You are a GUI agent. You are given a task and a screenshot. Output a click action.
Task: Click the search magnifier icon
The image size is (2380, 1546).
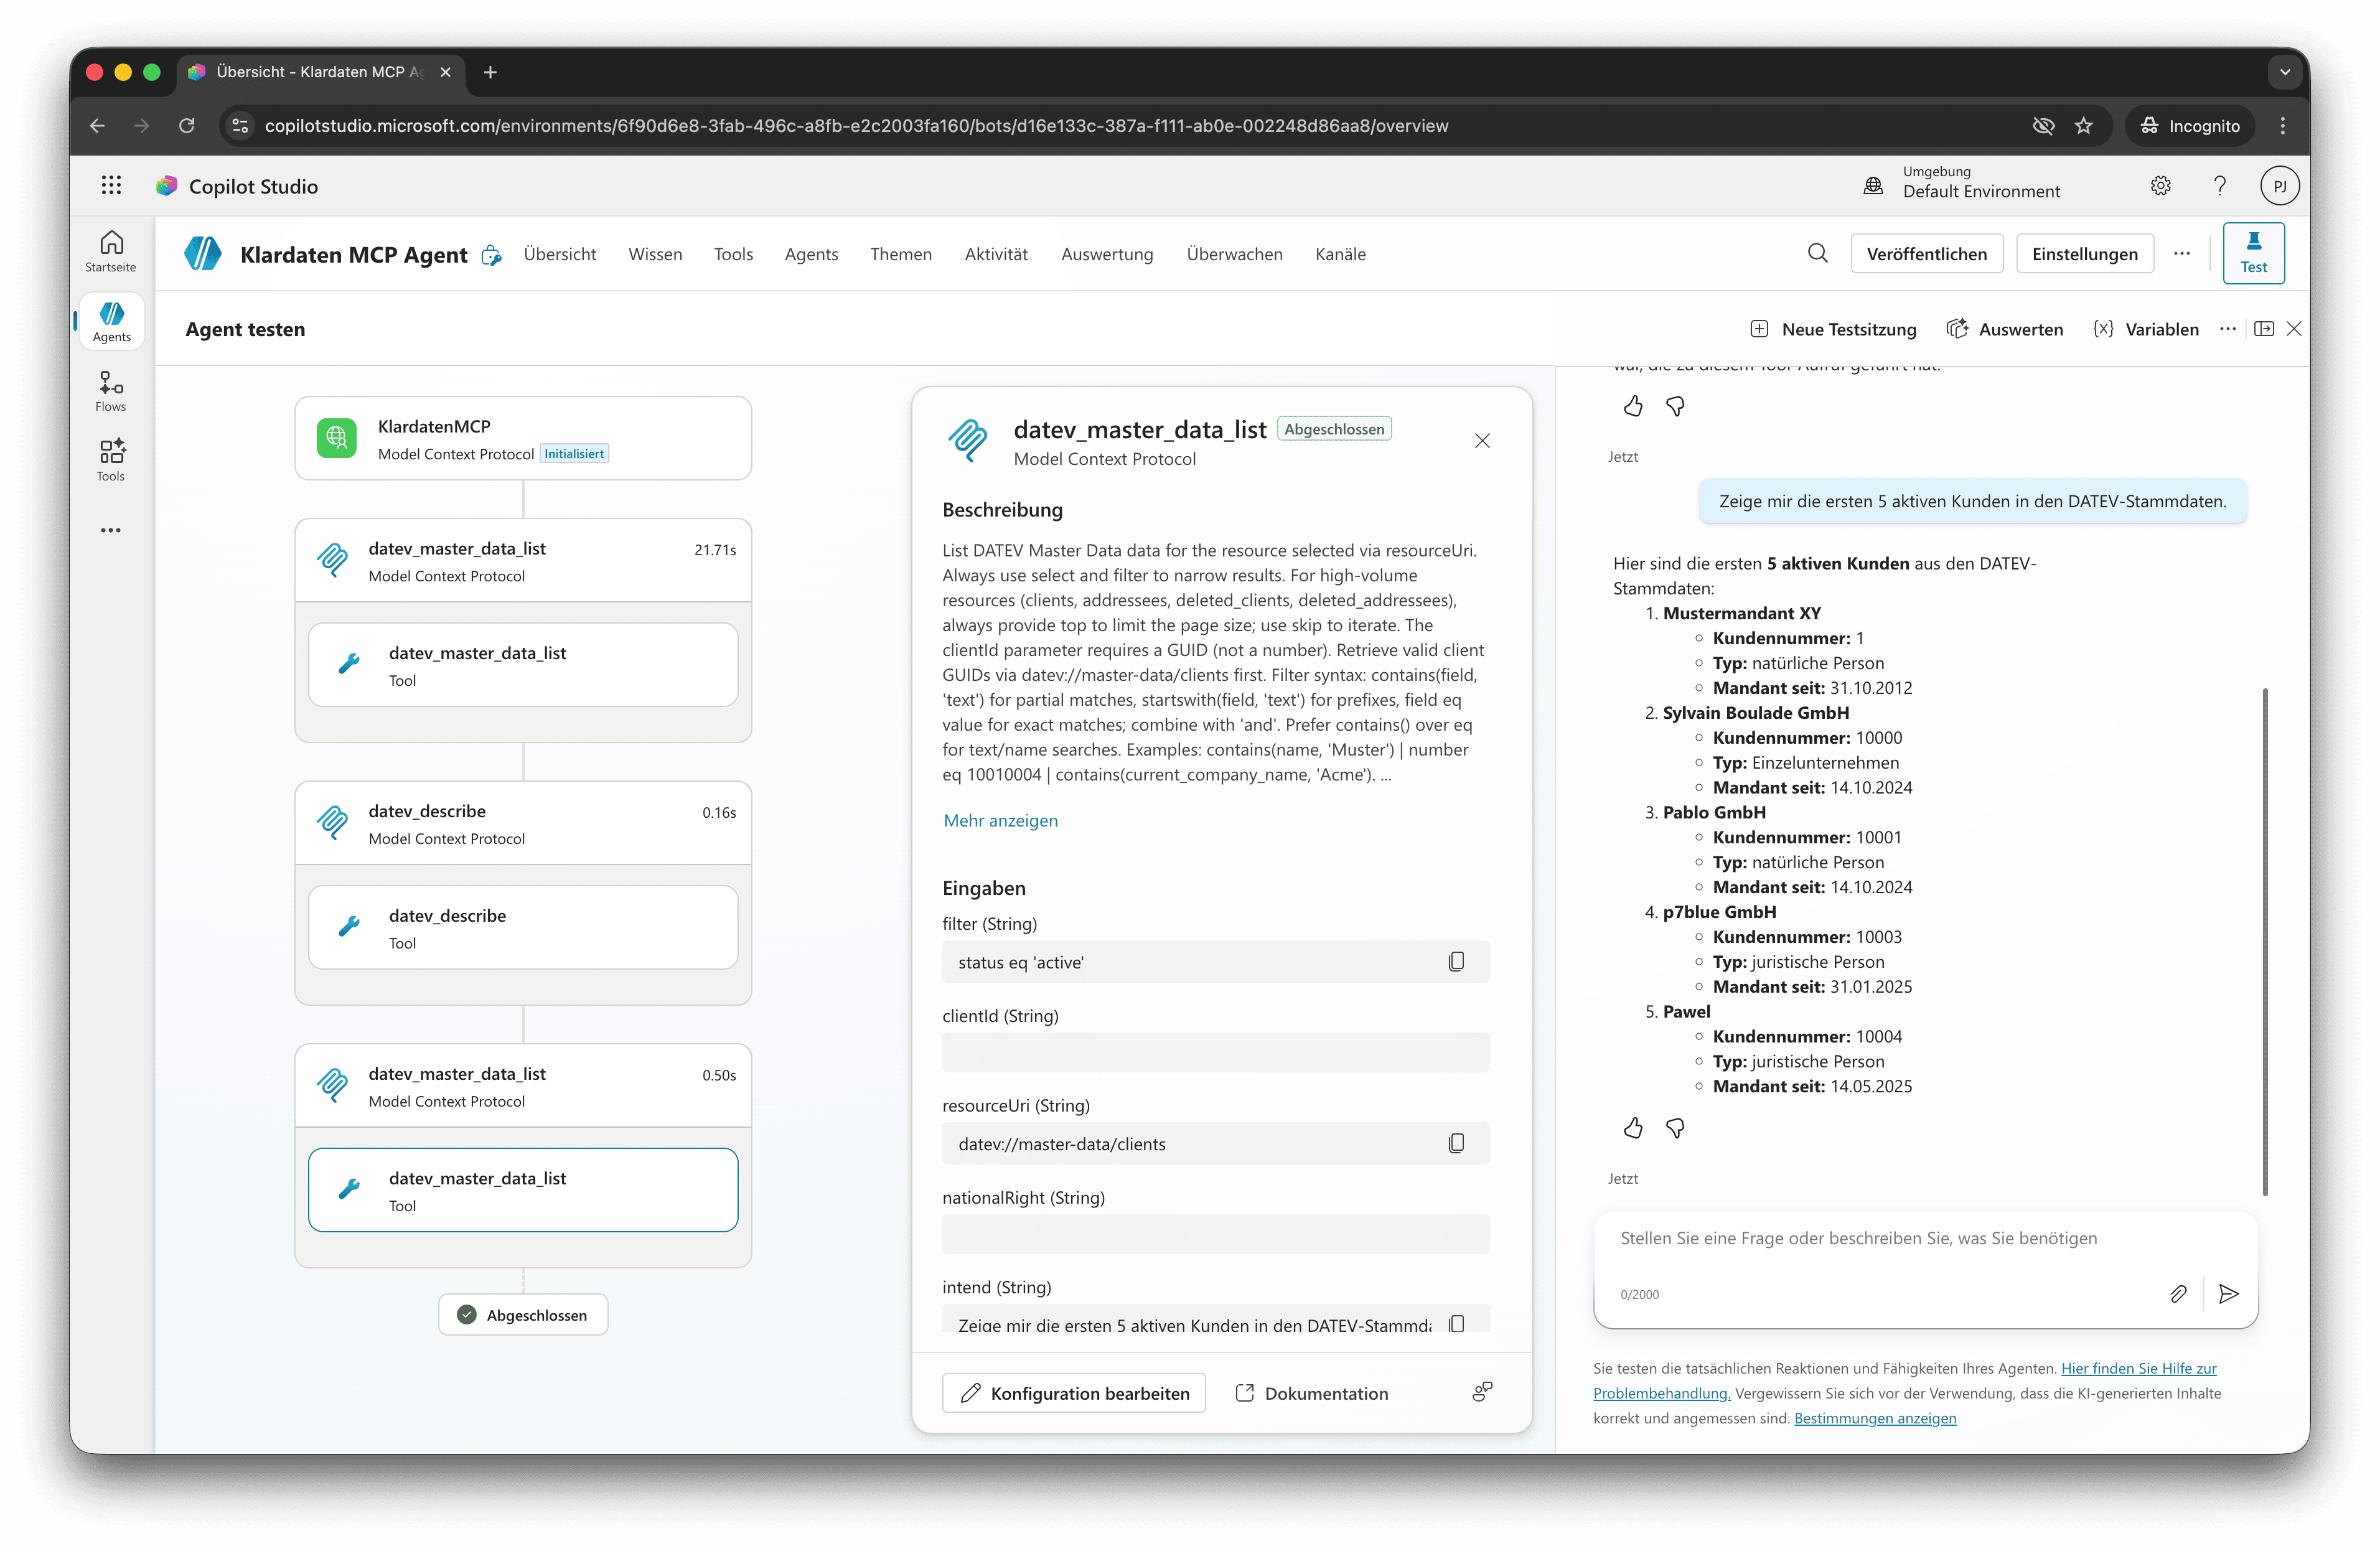point(1817,254)
